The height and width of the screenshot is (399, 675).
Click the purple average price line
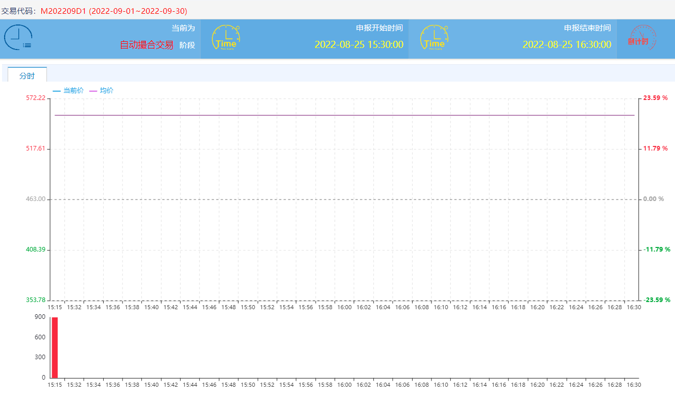pos(345,115)
